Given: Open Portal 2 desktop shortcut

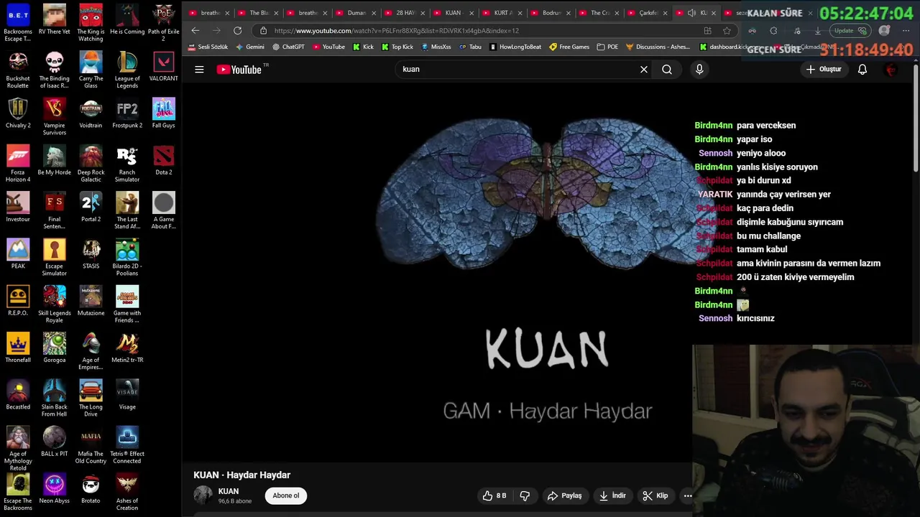Looking at the screenshot, I should [x=91, y=207].
